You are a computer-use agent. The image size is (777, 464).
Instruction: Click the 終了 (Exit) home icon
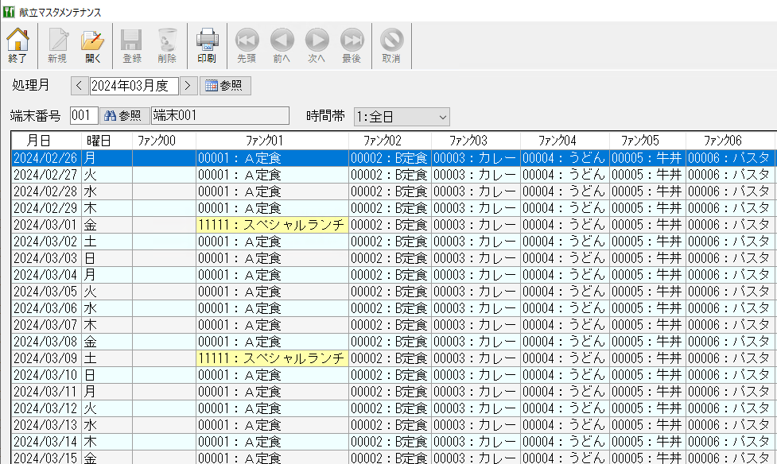click(17, 45)
